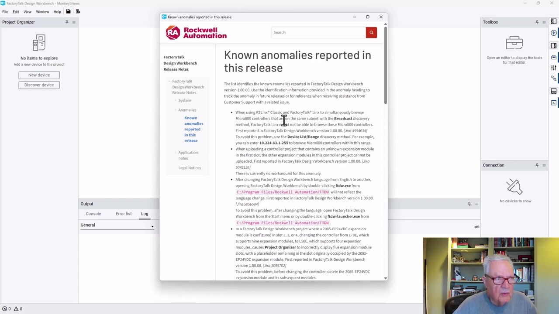Click the bottom-panel layout icon in right sidebar
Screen dimensions: 559x314
554,91
